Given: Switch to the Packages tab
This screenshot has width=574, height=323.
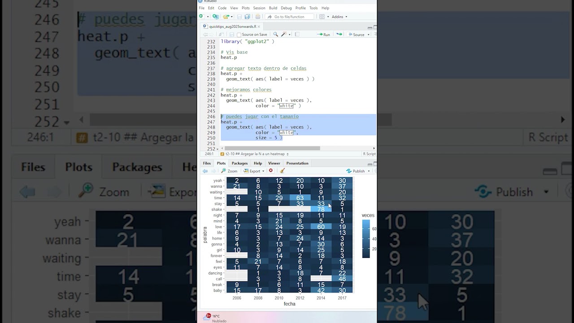Looking at the screenshot, I should click(239, 163).
